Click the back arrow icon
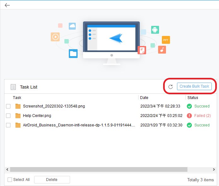 pyautogui.click(x=7, y=5)
